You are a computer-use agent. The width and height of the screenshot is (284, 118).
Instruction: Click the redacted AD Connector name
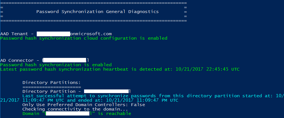65,60
